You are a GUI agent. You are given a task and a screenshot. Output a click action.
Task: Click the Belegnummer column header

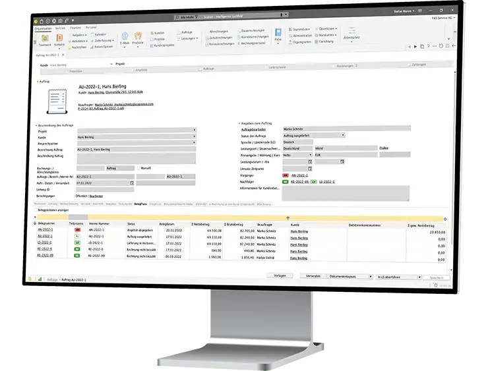point(46,223)
